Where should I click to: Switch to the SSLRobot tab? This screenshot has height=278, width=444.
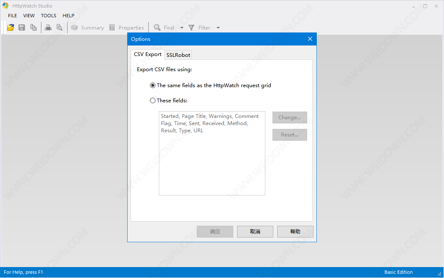click(x=178, y=55)
